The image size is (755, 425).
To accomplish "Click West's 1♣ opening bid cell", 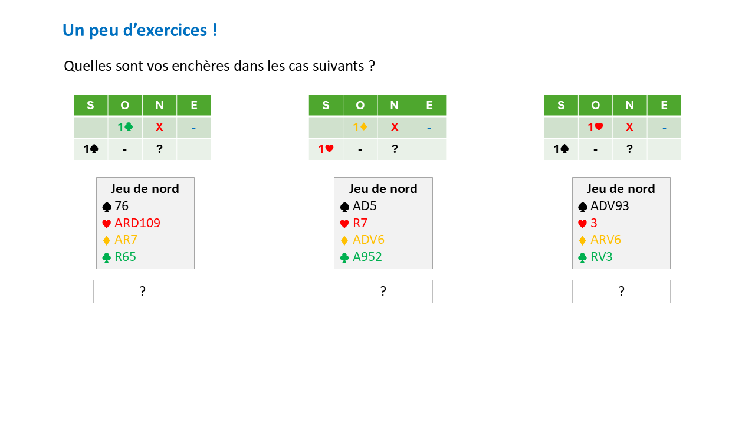I will (x=125, y=127).
